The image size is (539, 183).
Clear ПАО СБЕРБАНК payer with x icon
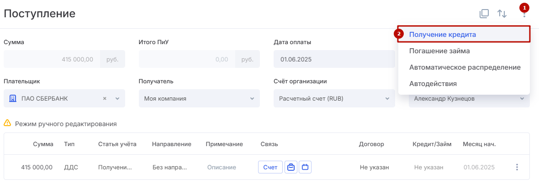point(105,98)
